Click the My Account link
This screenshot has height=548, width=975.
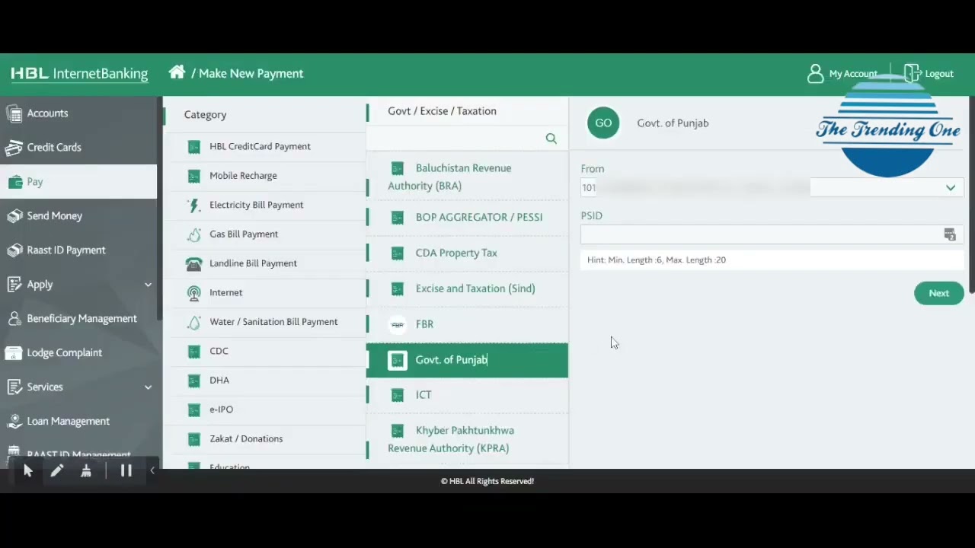point(853,74)
